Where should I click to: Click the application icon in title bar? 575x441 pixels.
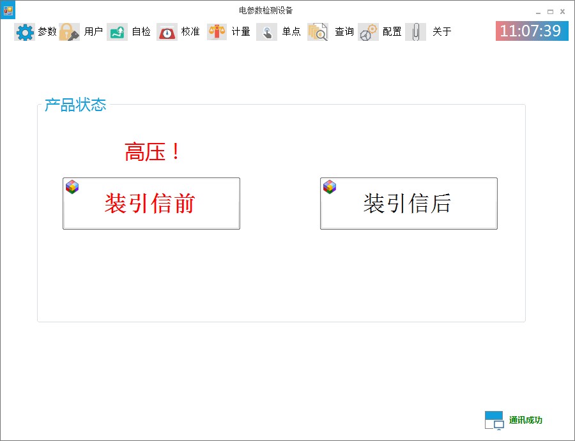pyautogui.click(x=8, y=10)
